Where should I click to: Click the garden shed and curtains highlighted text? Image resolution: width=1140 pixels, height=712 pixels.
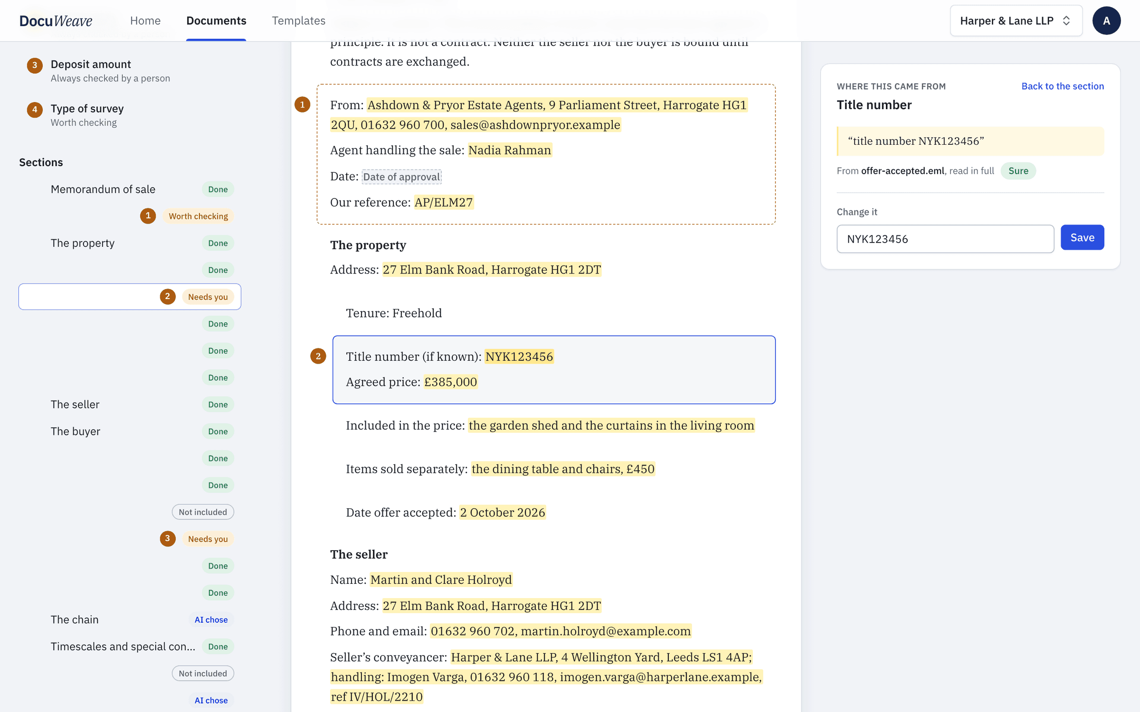coord(611,425)
